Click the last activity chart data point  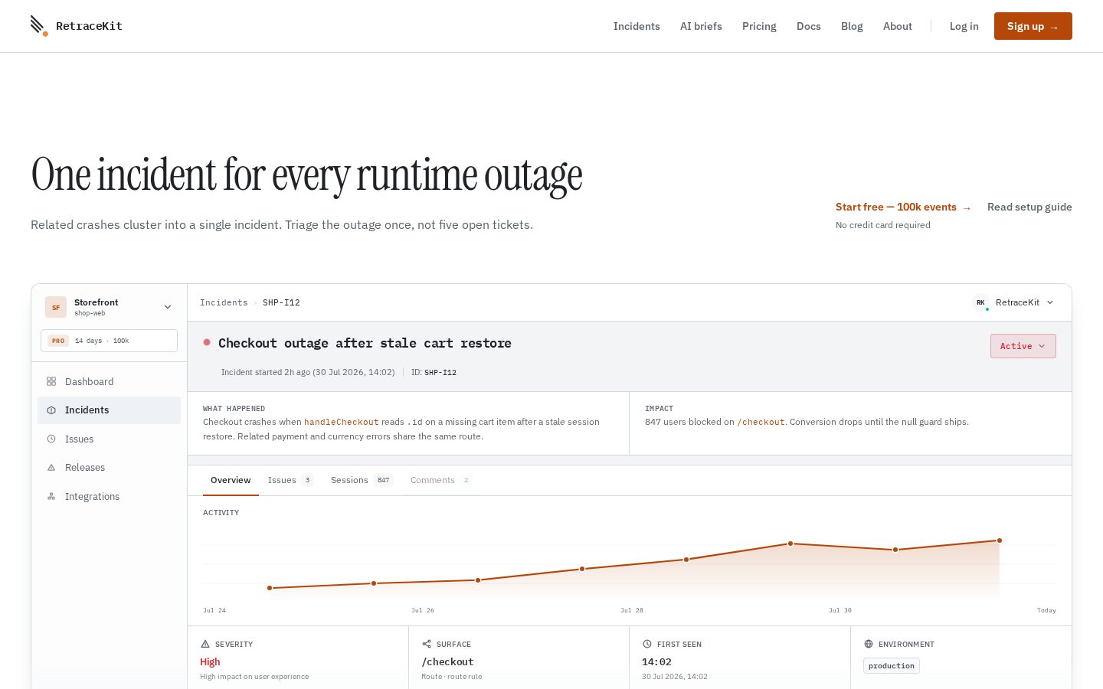click(x=1000, y=540)
